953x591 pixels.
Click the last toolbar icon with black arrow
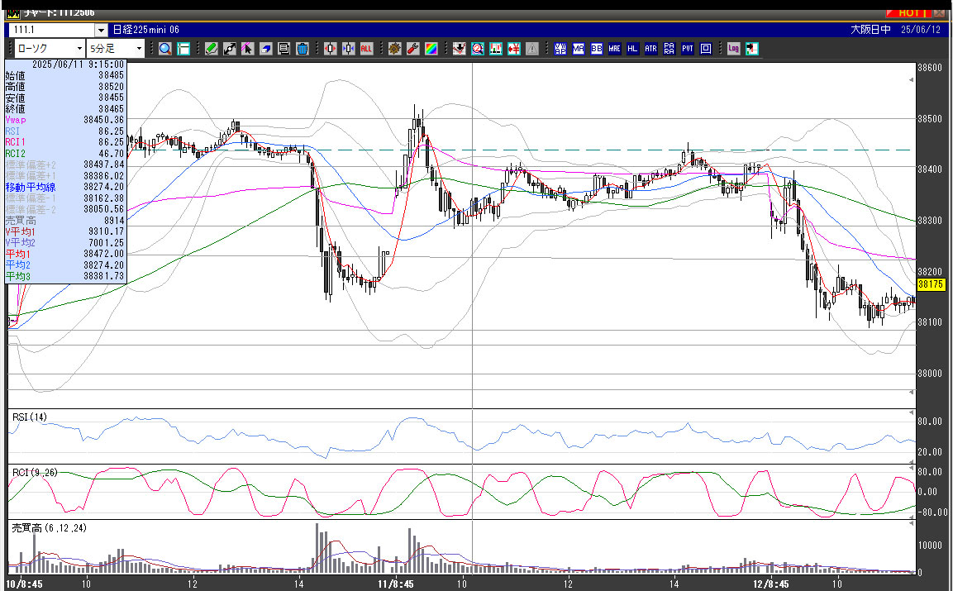tap(752, 49)
